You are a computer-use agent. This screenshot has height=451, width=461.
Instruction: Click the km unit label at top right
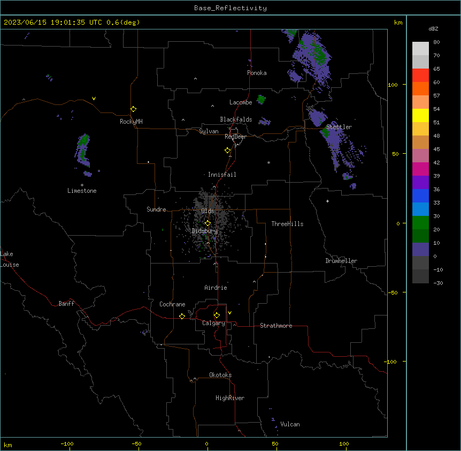pos(398,22)
